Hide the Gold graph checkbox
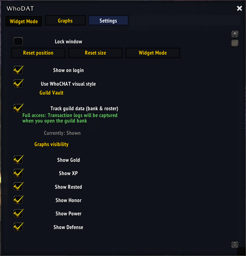Screen dimensions: 246x256 18,159
